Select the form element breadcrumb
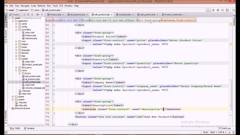The height and width of the screenshot is (135, 240). tap(86, 20)
